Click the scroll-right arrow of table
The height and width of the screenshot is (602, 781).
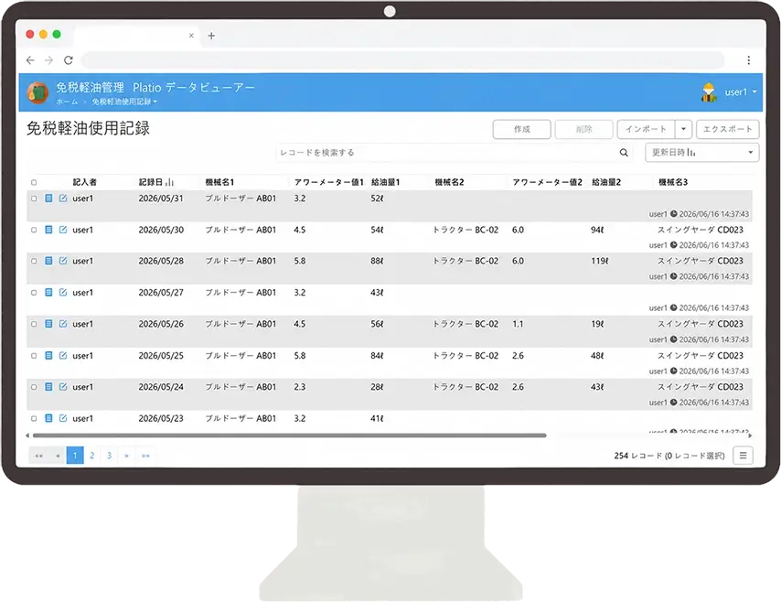tap(750, 435)
